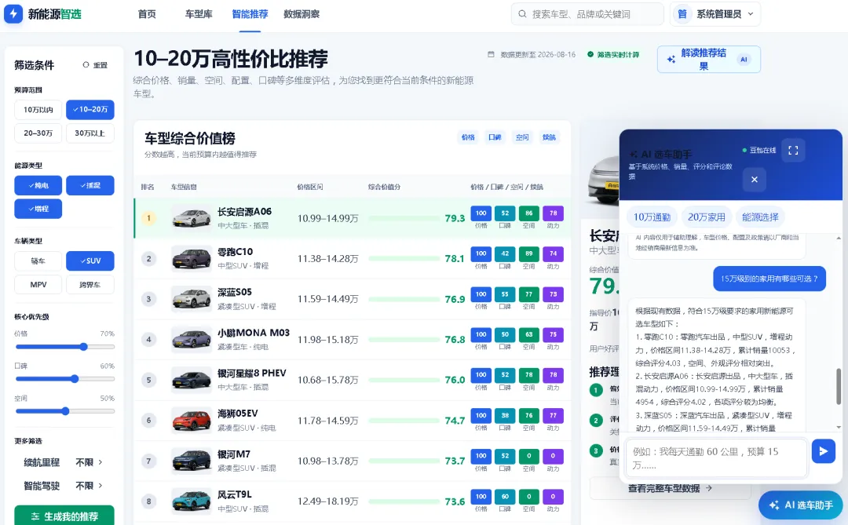
Task: Click the 零跑C10 car thumbnail
Action: tap(192, 258)
